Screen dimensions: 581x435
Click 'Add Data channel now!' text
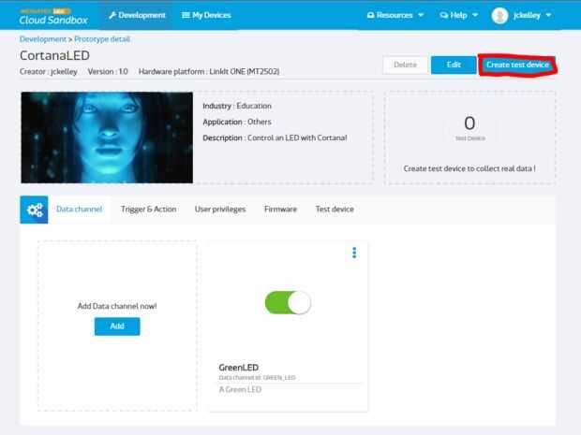click(x=117, y=306)
